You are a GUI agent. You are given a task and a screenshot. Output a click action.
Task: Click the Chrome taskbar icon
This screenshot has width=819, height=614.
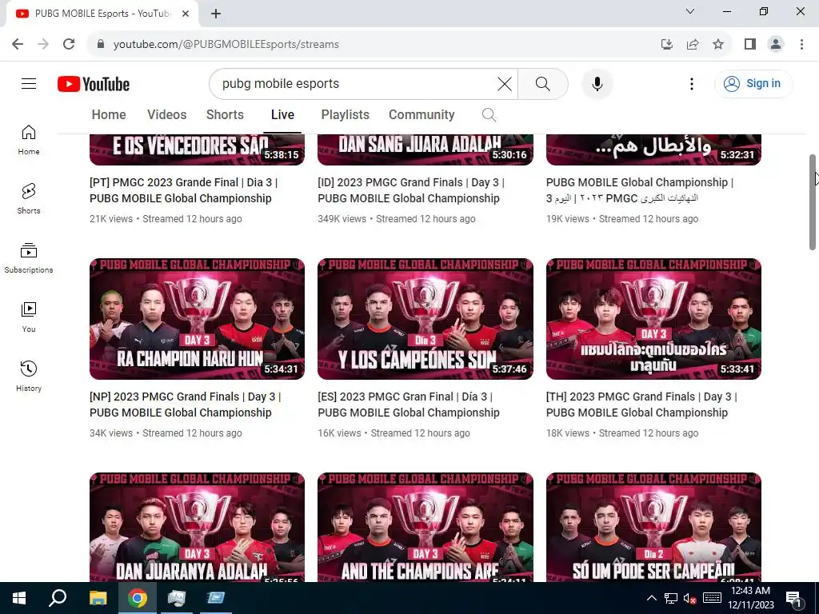click(138, 598)
